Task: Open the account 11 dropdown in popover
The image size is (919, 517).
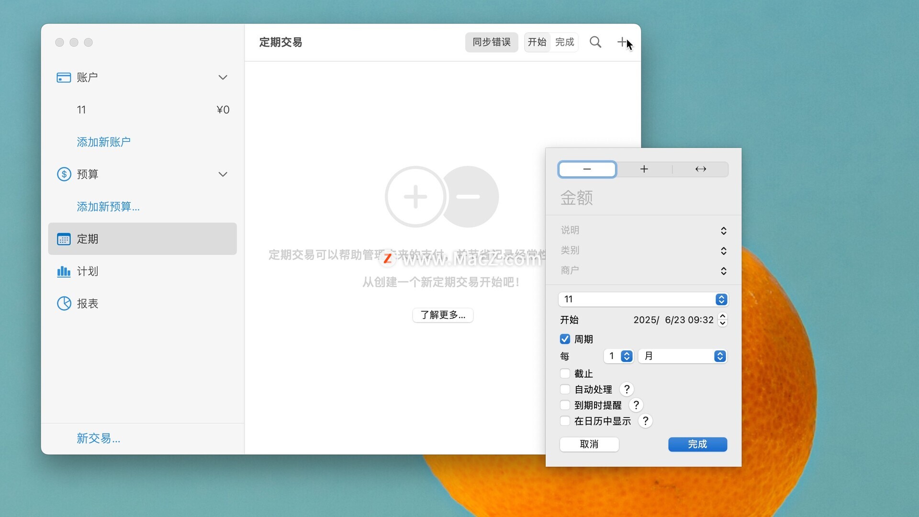Action: point(643,299)
